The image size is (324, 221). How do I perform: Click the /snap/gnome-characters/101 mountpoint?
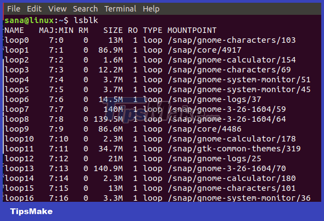point(232,189)
